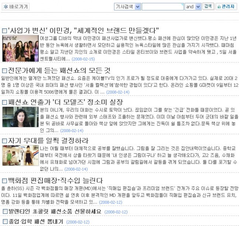This screenshot has height=226, width=240.
Task: Click the date (2008-02-12) beside 발렌타인 초콜릿
Action: click(116, 212)
